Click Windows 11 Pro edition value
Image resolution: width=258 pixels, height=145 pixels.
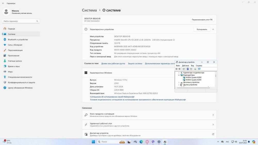pos(120,80)
